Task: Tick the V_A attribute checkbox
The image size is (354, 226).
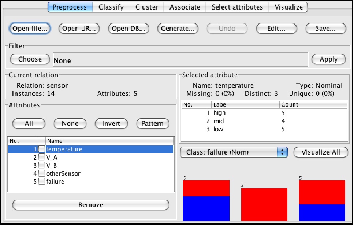Action: [42, 157]
